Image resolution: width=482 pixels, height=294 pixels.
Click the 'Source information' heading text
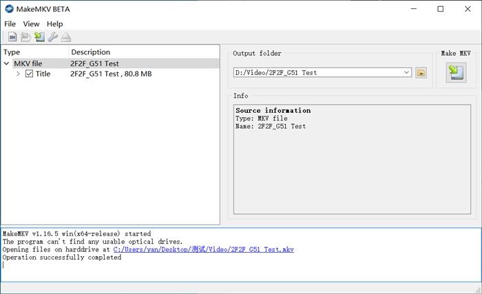273,110
